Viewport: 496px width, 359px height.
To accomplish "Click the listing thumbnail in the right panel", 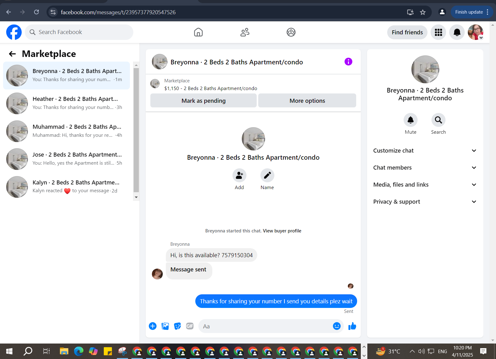I will 425,69.
